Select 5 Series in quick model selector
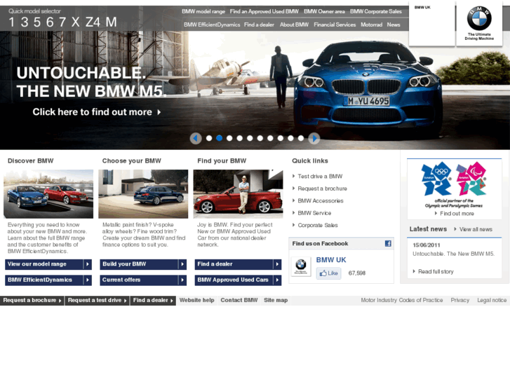This screenshot has width=510, height=382. pos(37,22)
